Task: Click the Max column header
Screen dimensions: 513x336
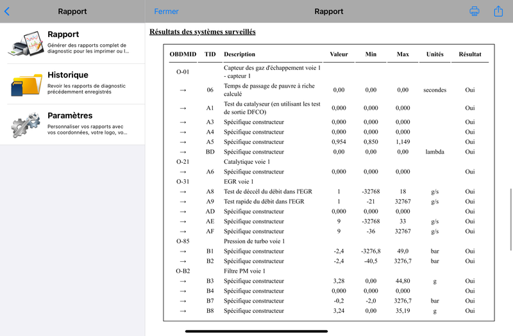Action: click(403, 54)
